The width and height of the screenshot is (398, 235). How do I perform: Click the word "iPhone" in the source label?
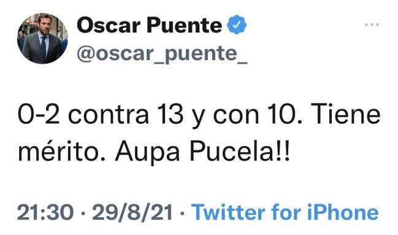(343, 212)
